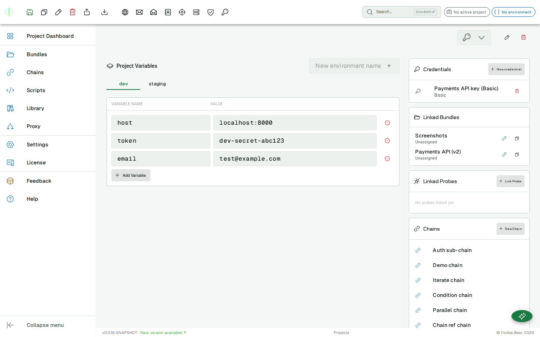
Task: Open the Auth sub-chain entry
Action: 469,250
